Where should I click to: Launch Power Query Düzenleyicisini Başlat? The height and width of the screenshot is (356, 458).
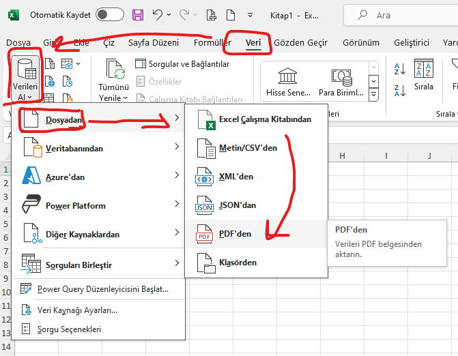tap(98, 289)
